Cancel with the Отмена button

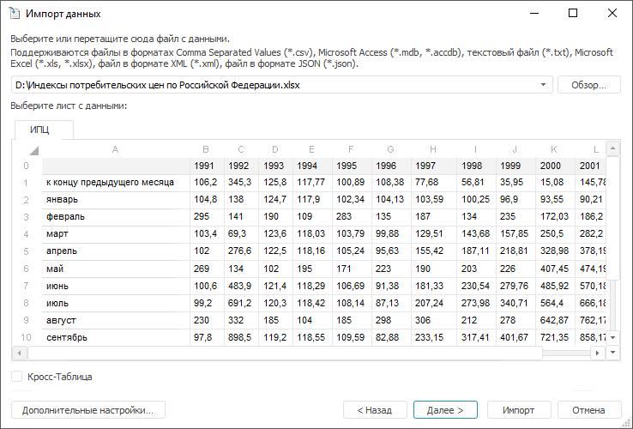[x=589, y=410]
